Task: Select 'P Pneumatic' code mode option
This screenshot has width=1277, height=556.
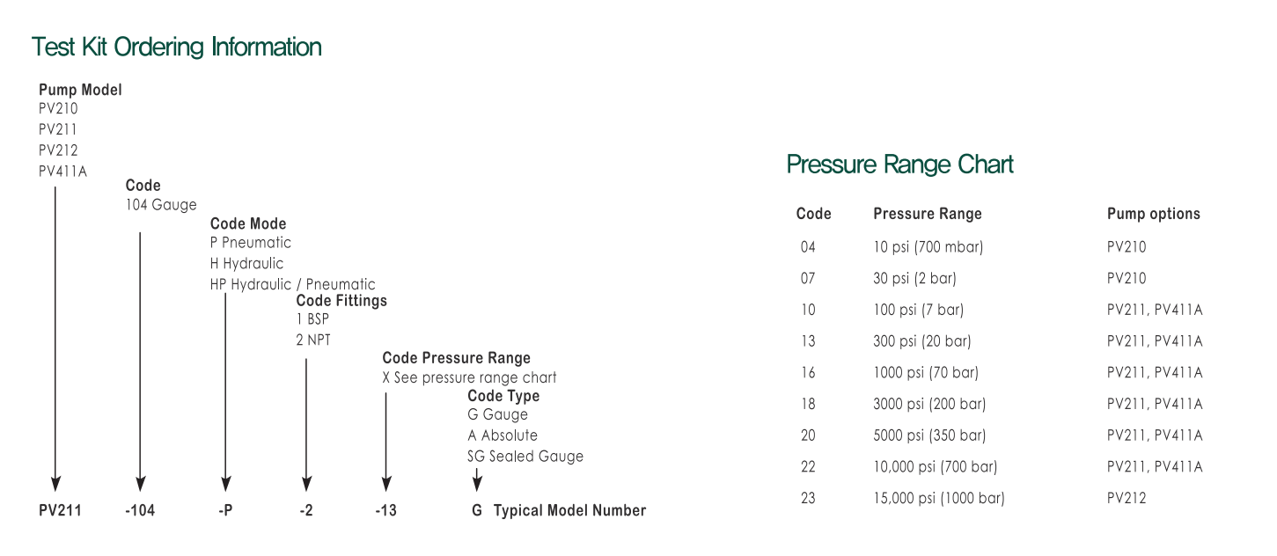Action: (250, 242)
